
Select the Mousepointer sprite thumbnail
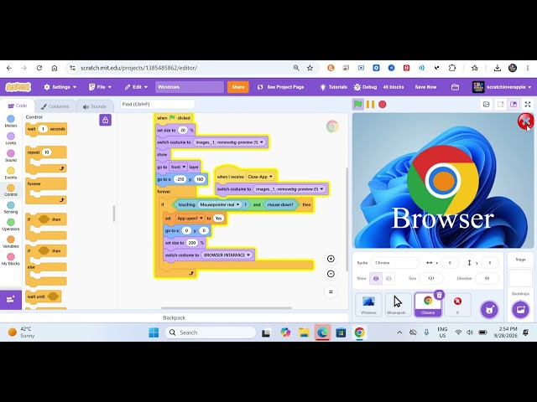pyautogui.click(x=398, y=304)
